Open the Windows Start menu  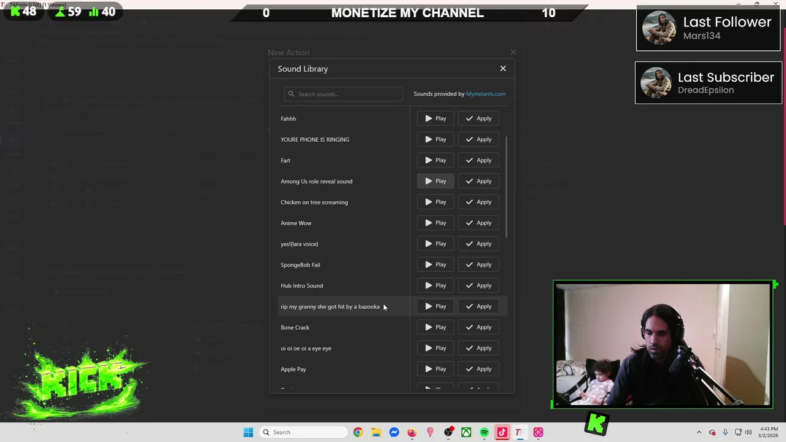[x=248, y=432]
